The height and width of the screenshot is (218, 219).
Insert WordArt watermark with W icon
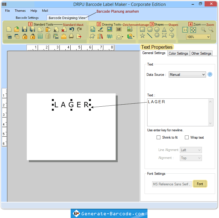point(109,36)
